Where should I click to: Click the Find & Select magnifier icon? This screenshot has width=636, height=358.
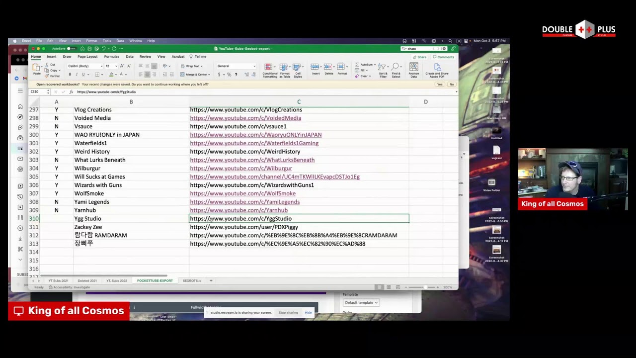396,67
